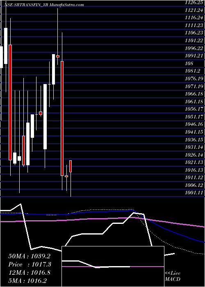Click the 1121.24 price axis label
Viewport: 205px width, 287px height.
pos(194,10)
